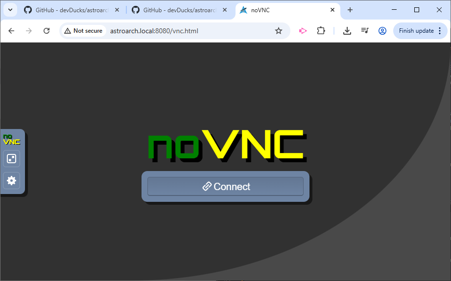
Task: Go back with the browser back arrow
Action: [x=11, y=31]
